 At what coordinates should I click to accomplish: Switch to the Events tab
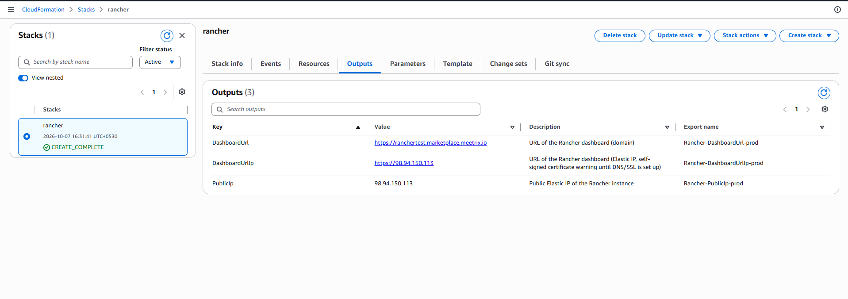tap(270, 64)
